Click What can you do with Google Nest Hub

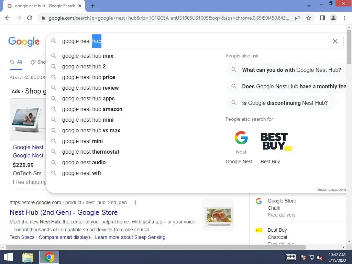click(286, 70)
